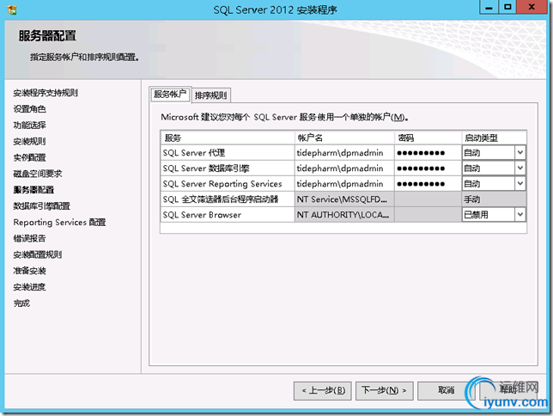
Task: Click account name field for Reporting Services
Action: [x=344, y=184]
